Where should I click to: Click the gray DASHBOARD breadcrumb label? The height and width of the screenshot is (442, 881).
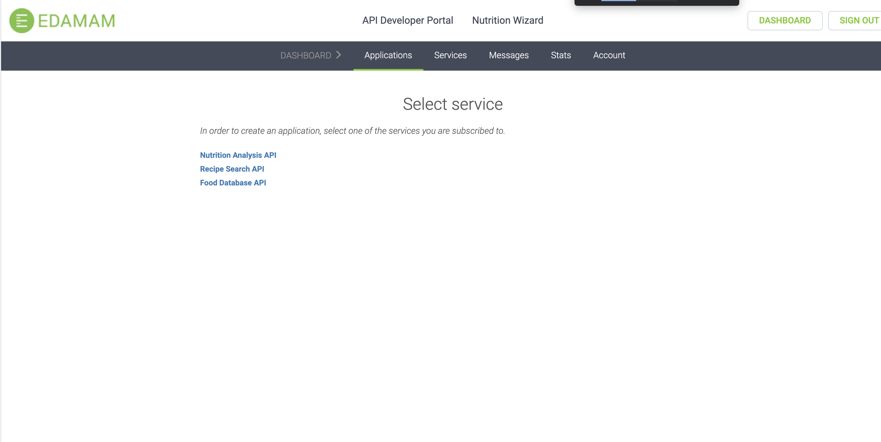click(305, 55)
